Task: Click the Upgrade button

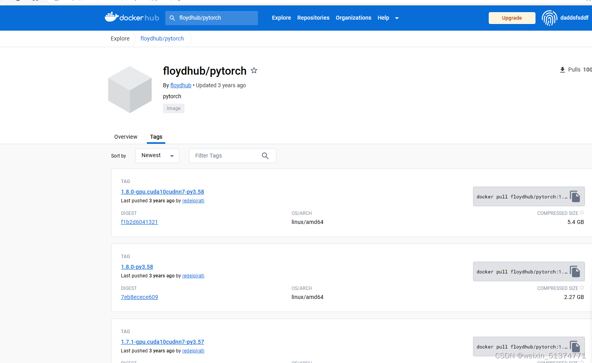Action: pos(512,18)
